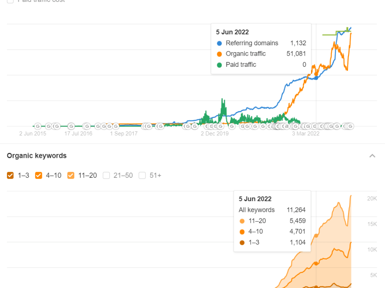
Task: Click the Organic traffic label in tooltip
Action: pyautogui.click(x=246, y=54)
